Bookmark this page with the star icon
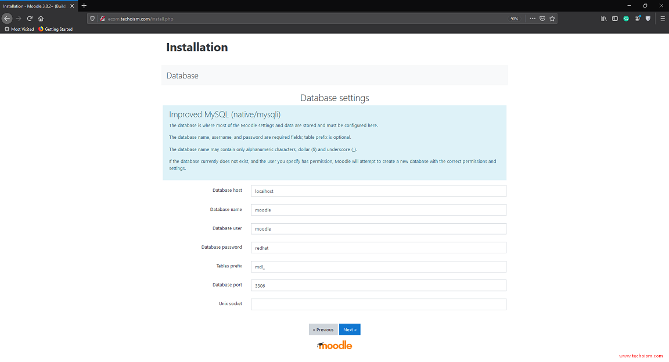669x362 pixels. tap(552, 19)
